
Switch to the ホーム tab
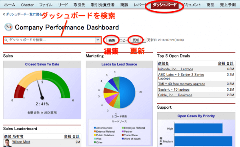[x=10, y=5]
